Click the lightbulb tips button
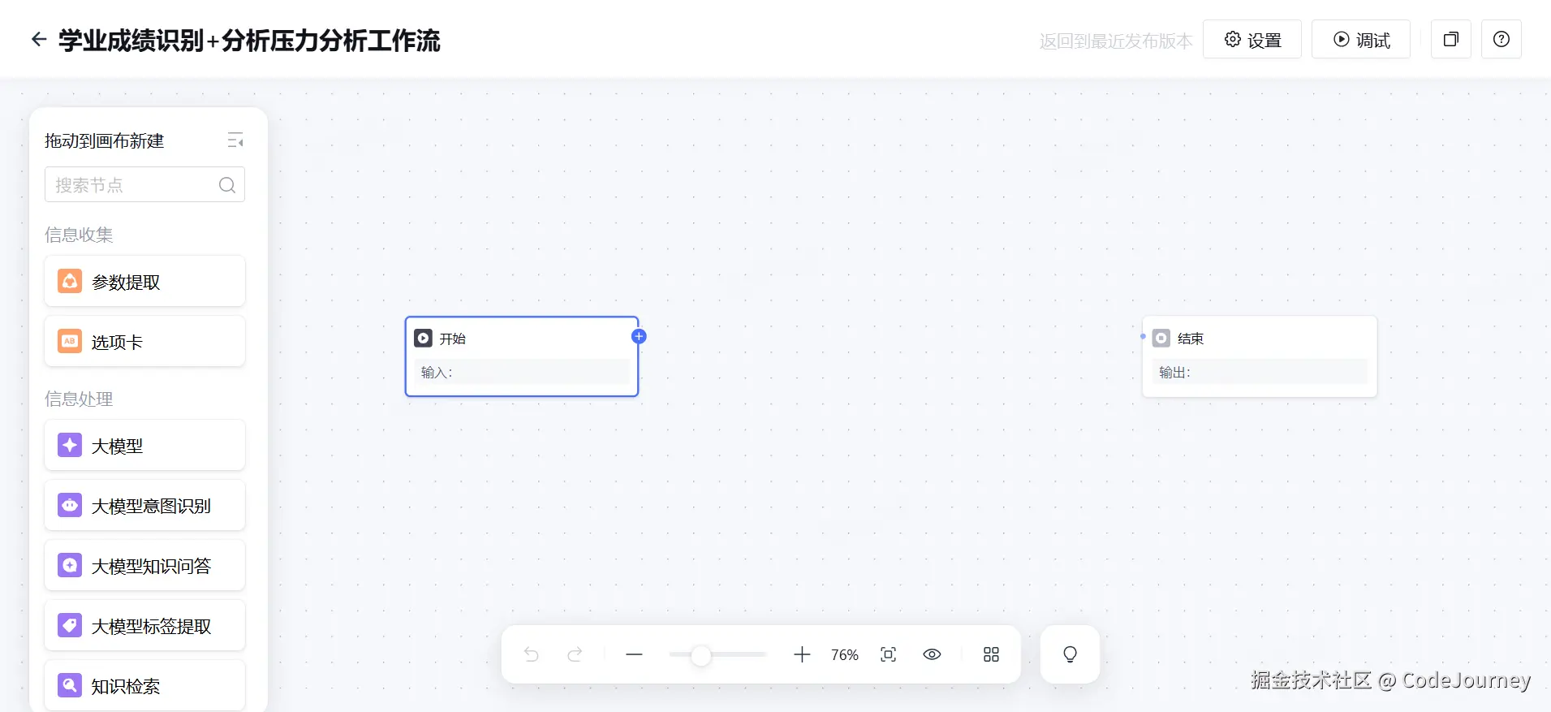Screen dimensions: 1551x712 [1070, 654]
